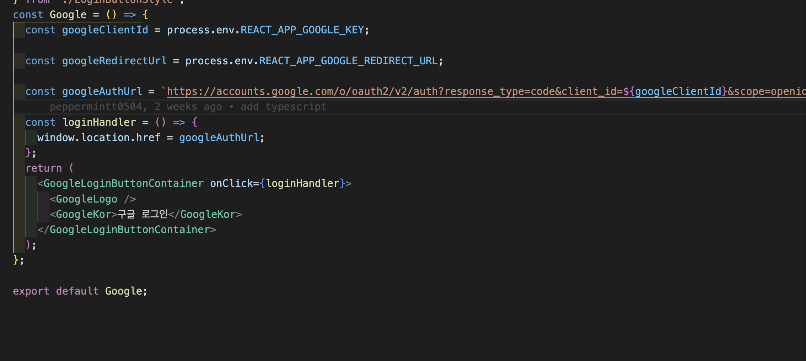
Task: Click the onClick attribute
Action: [x=231, y=183]
